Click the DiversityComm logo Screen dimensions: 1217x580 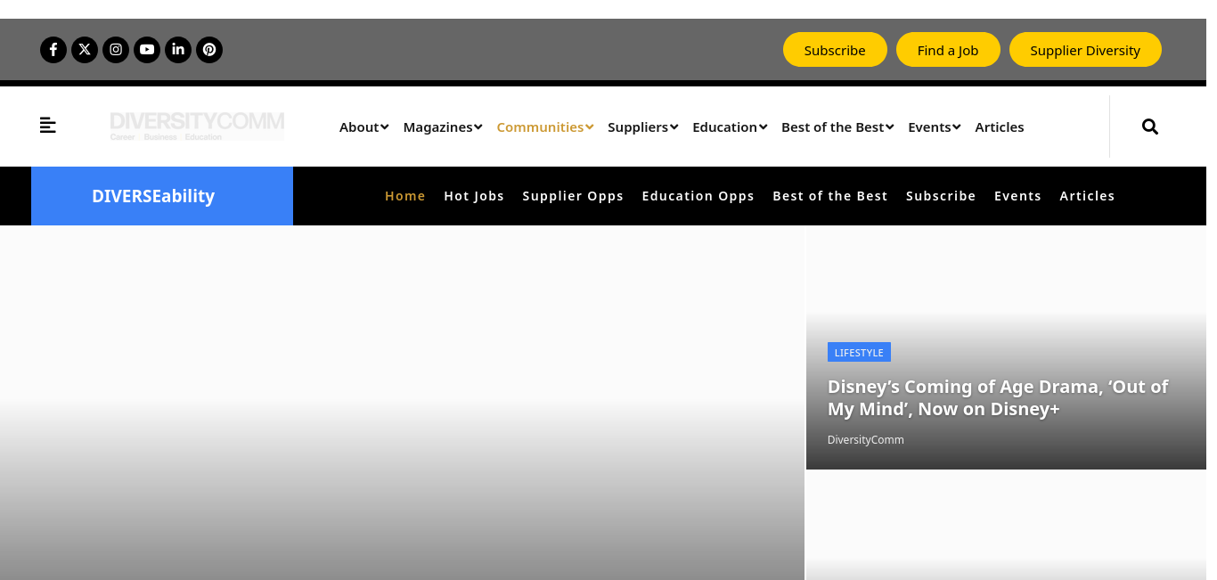[x=197, y=126]
